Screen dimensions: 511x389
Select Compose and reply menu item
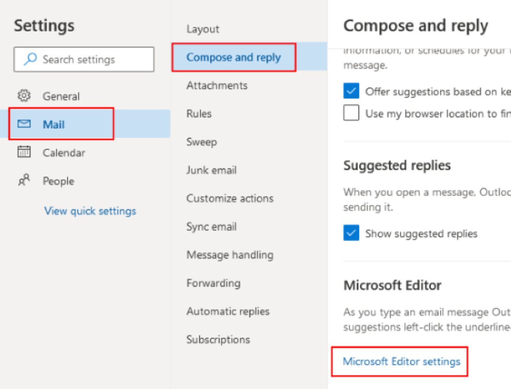pos(233,57)
